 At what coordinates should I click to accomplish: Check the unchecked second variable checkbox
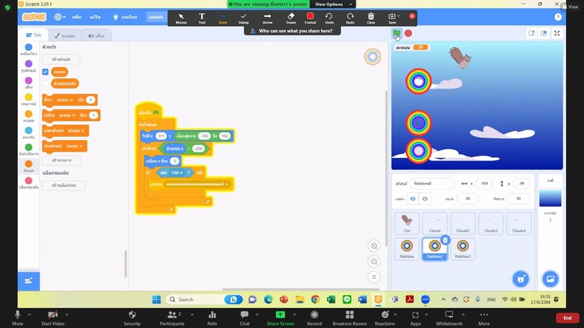coord(46,83)
